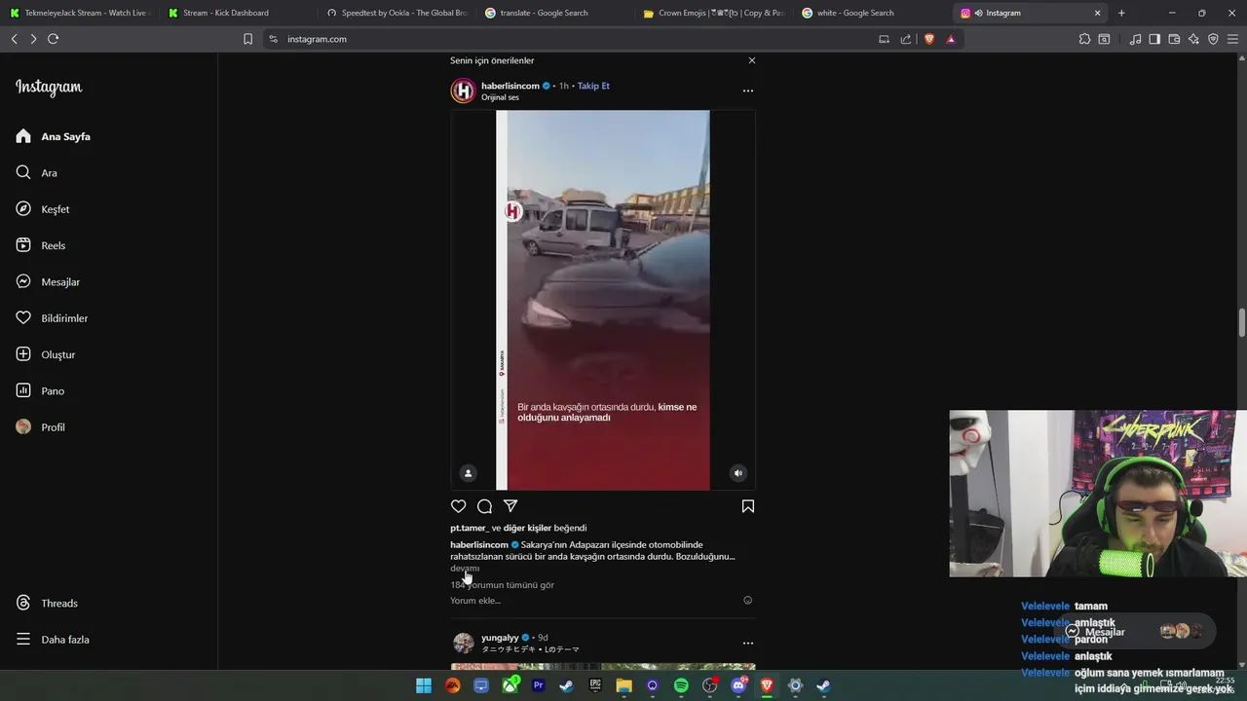
Task: Open more options on haberlisincom post
Action: coord(748,91)
